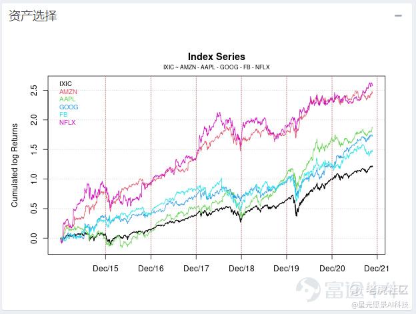Select the AMZN legend label

(68, 92)
